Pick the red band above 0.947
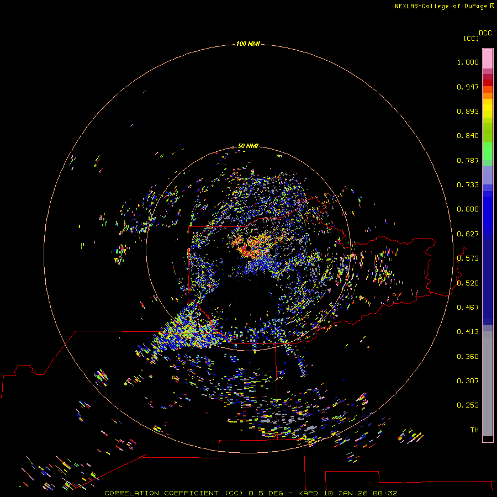Screen dimensions: 497x497 pos(488,83)
